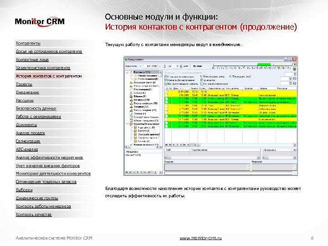Image resolution: width=328 pixels, height=246 pixels.
Task: Click the Рекламации (1) tree icon
Action: pyautogui.click(x=131, y=90)
